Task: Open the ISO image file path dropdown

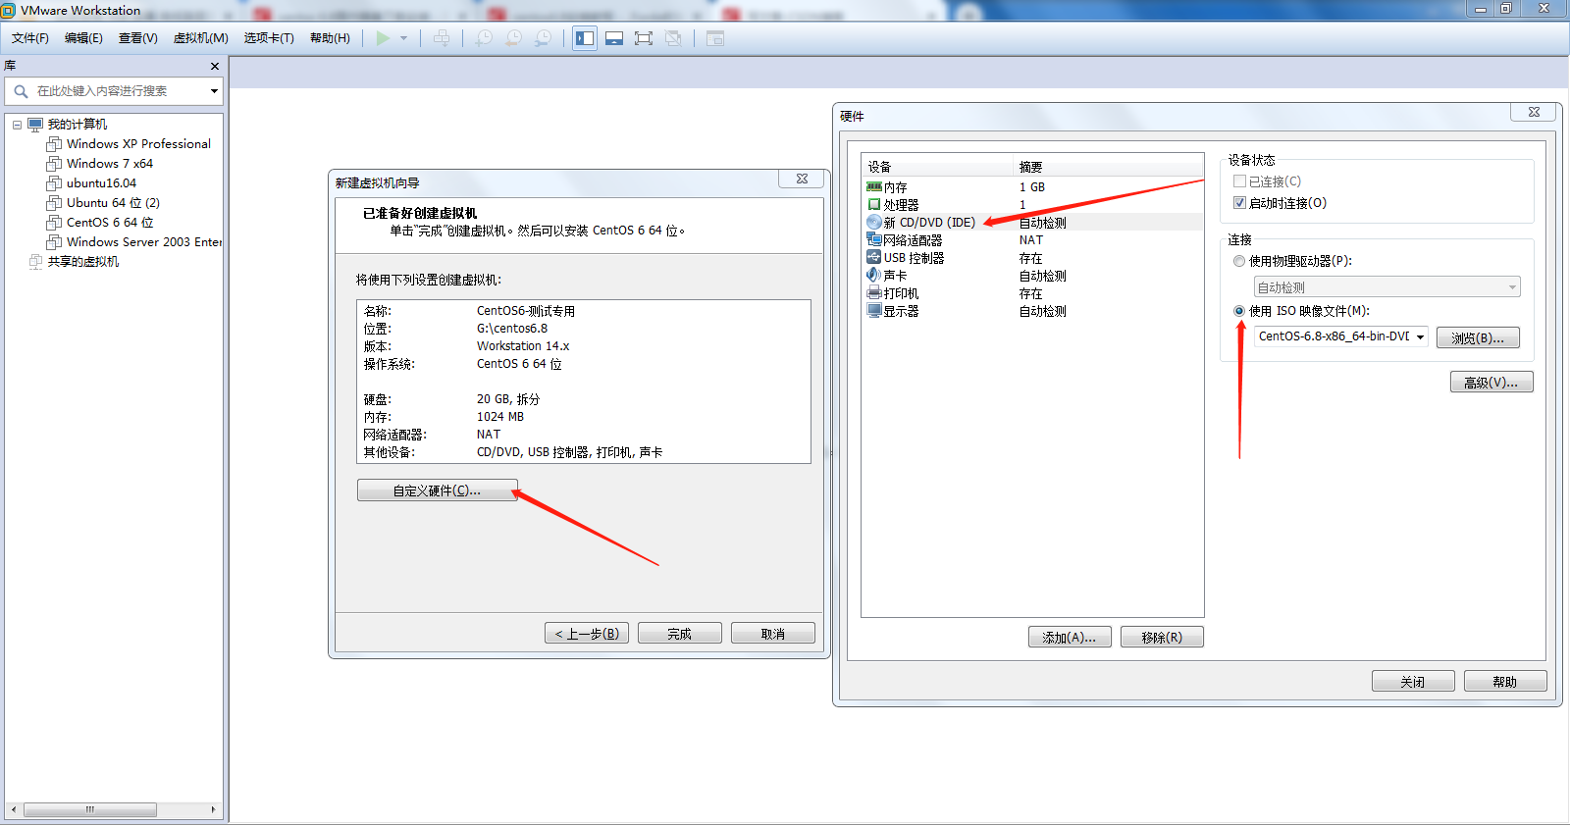Action: 1420,336
